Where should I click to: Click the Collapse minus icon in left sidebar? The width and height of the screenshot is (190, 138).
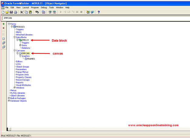click(x=4, y=39)
